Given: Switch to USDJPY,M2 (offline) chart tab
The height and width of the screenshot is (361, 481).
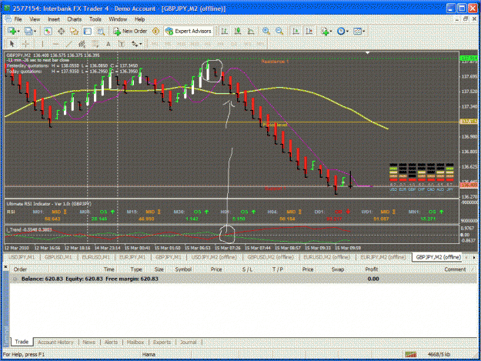Looking at the screenshot, I should coord(214,257).
